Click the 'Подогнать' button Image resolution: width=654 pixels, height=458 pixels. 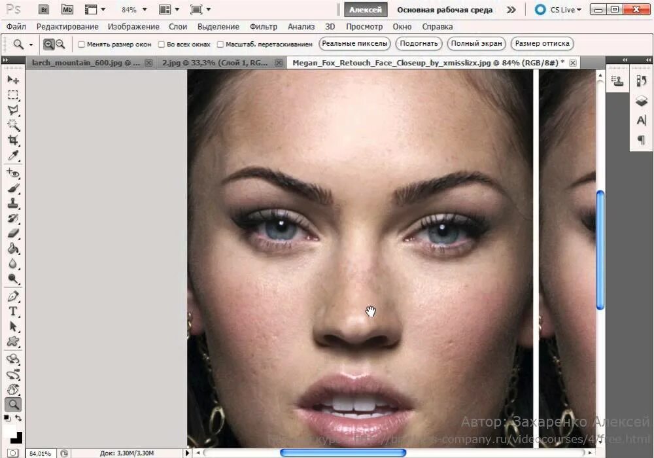click(419, 43)
